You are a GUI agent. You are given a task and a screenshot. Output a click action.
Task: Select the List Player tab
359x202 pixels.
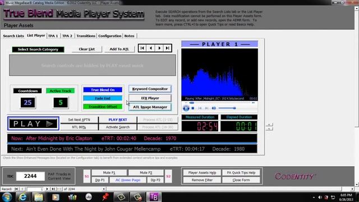pyautogui.click(x=36, y=35)
